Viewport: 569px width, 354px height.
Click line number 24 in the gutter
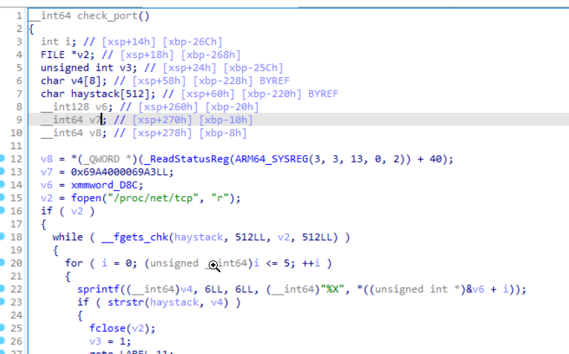tap(16, 315)
